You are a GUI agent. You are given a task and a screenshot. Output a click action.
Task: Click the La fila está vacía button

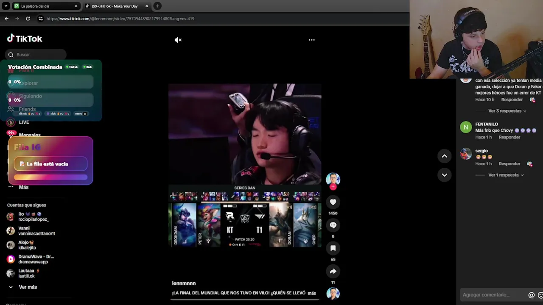tap(51, 164)
